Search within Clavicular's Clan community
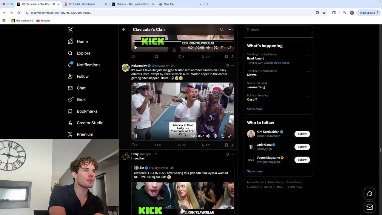The image size is (382, 215). (x=222, y=30)
